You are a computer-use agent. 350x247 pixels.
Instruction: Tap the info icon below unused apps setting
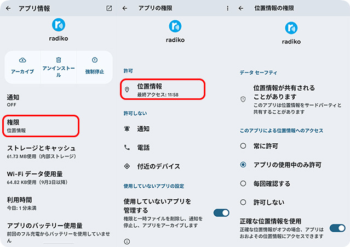coord(127,242)
